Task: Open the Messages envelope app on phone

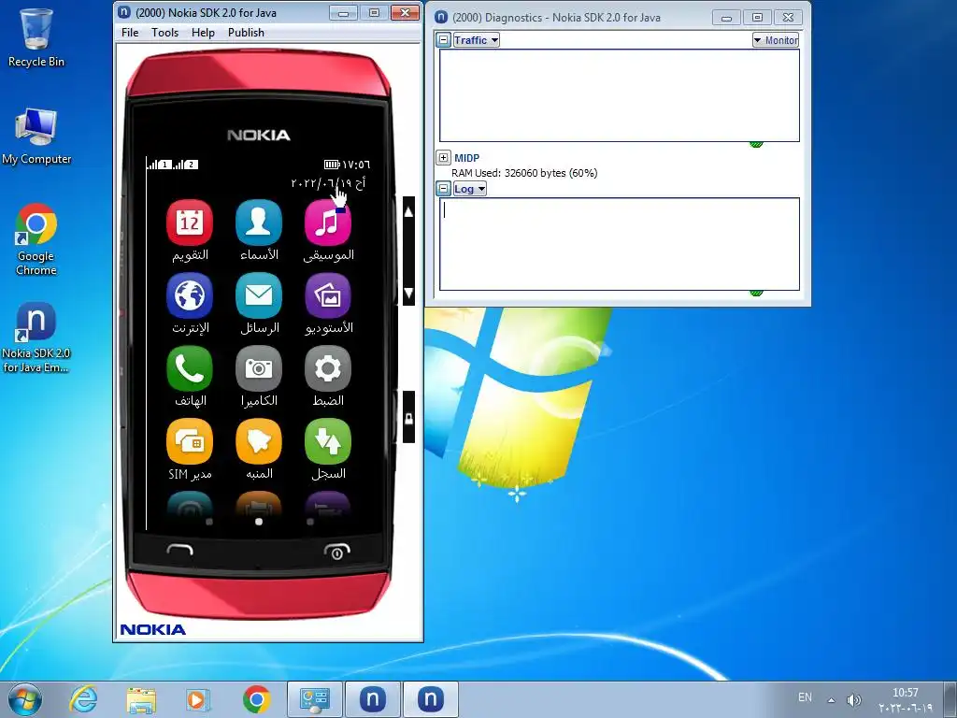Action: (259, 295)
